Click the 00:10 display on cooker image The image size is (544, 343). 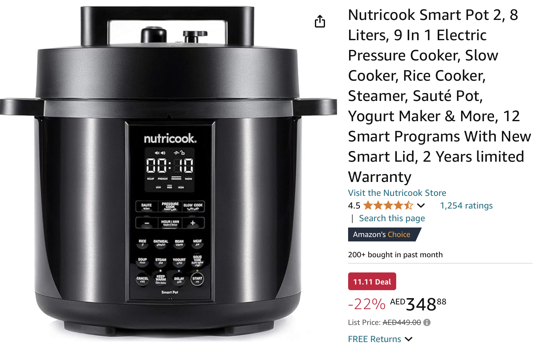[x=170, y=165]
